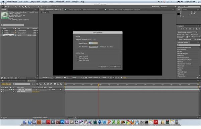Toggle Time Remap stopwatch
This screenshot has height=129, width=201.
pyautogui.click(x=13, y=92)
